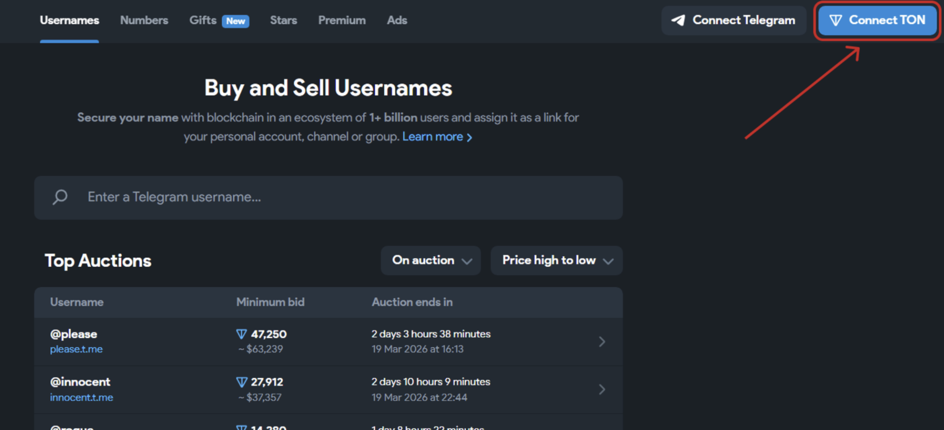The width and height of the screenshot is (944, 430).
Task: Open the innocent.t.me link
Action: point(81,397)
